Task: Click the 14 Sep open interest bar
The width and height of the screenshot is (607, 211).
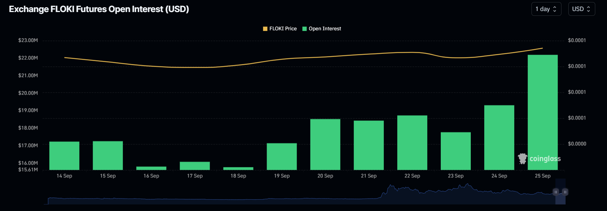Action: pos(64,156)
